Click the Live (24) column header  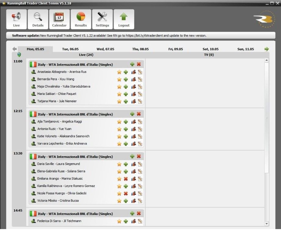(x=86, y=55)
